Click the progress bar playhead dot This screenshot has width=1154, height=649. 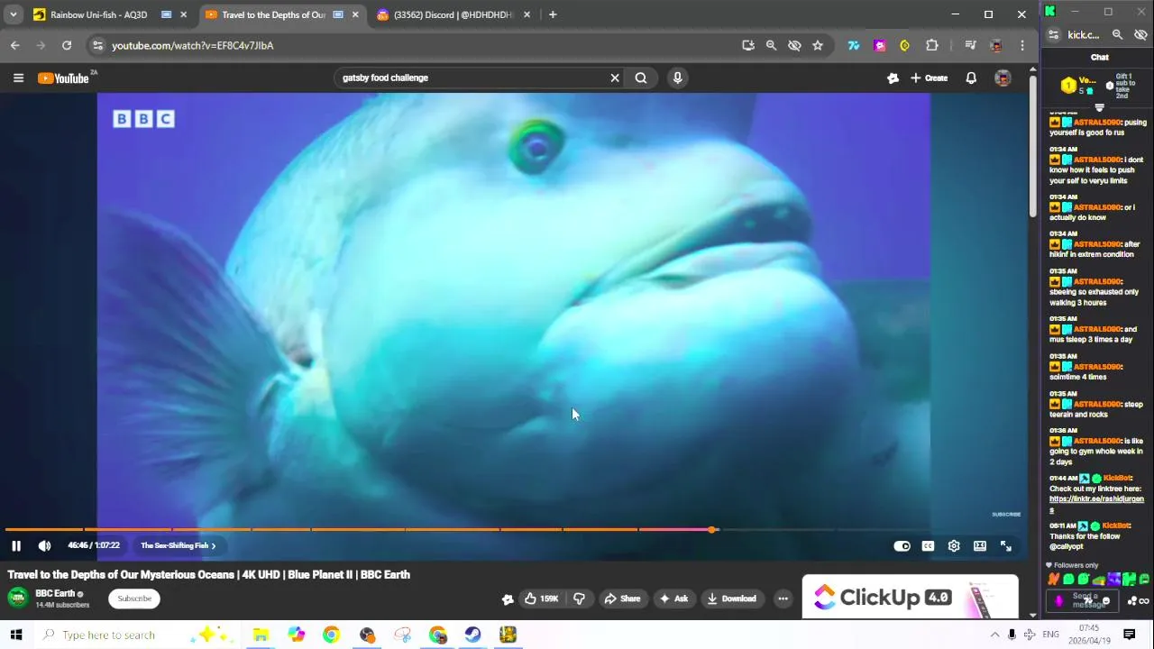[712, 529]
